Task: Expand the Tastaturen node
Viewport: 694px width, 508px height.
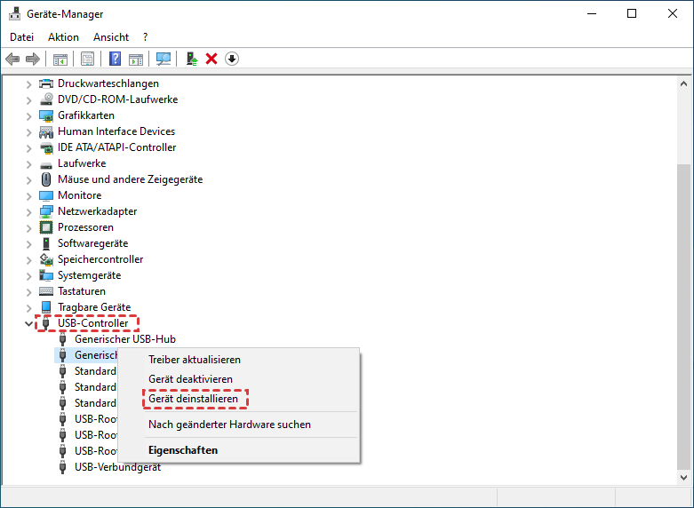Action: 28,292
